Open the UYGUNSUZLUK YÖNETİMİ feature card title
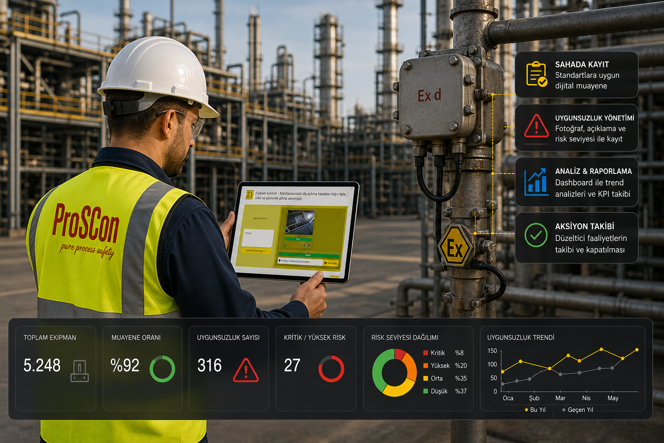 (595, 118)
